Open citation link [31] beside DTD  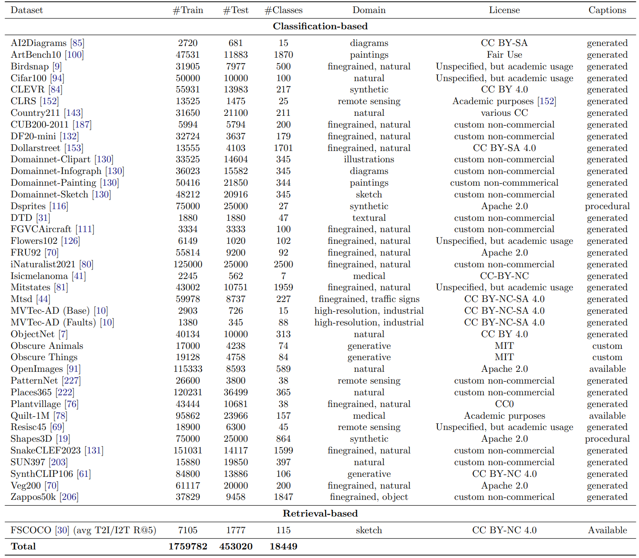tap(43, 218)
